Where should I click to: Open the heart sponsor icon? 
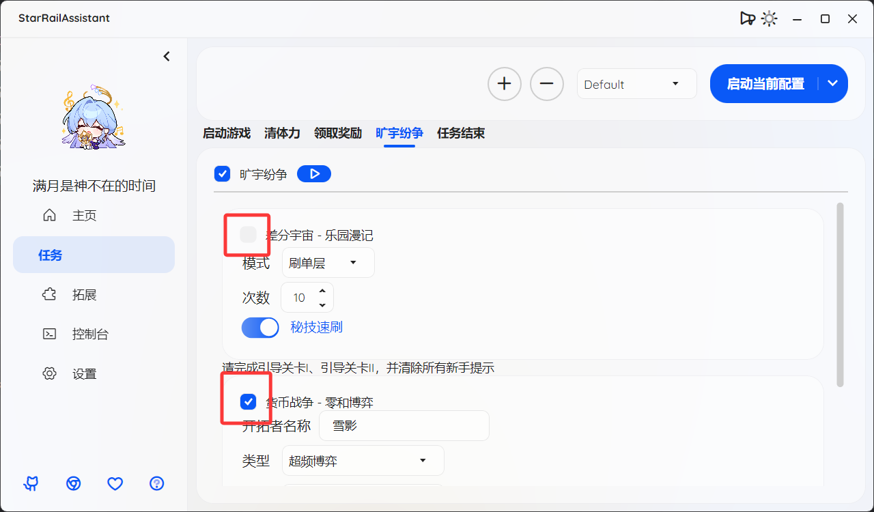click(x=115, y=483)
